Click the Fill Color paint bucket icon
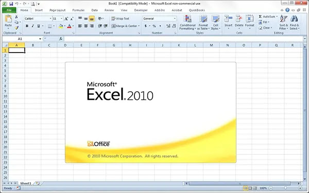The height and width of the screenshot is (193, 309). coord(61,26)
